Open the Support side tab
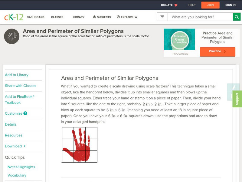 coord(237,99)
